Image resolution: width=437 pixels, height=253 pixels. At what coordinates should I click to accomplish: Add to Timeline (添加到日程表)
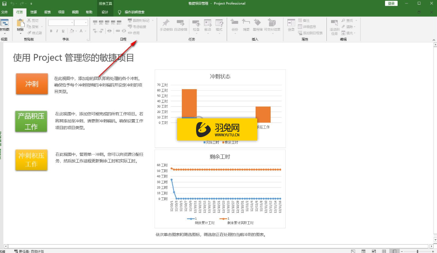point(310,33)
